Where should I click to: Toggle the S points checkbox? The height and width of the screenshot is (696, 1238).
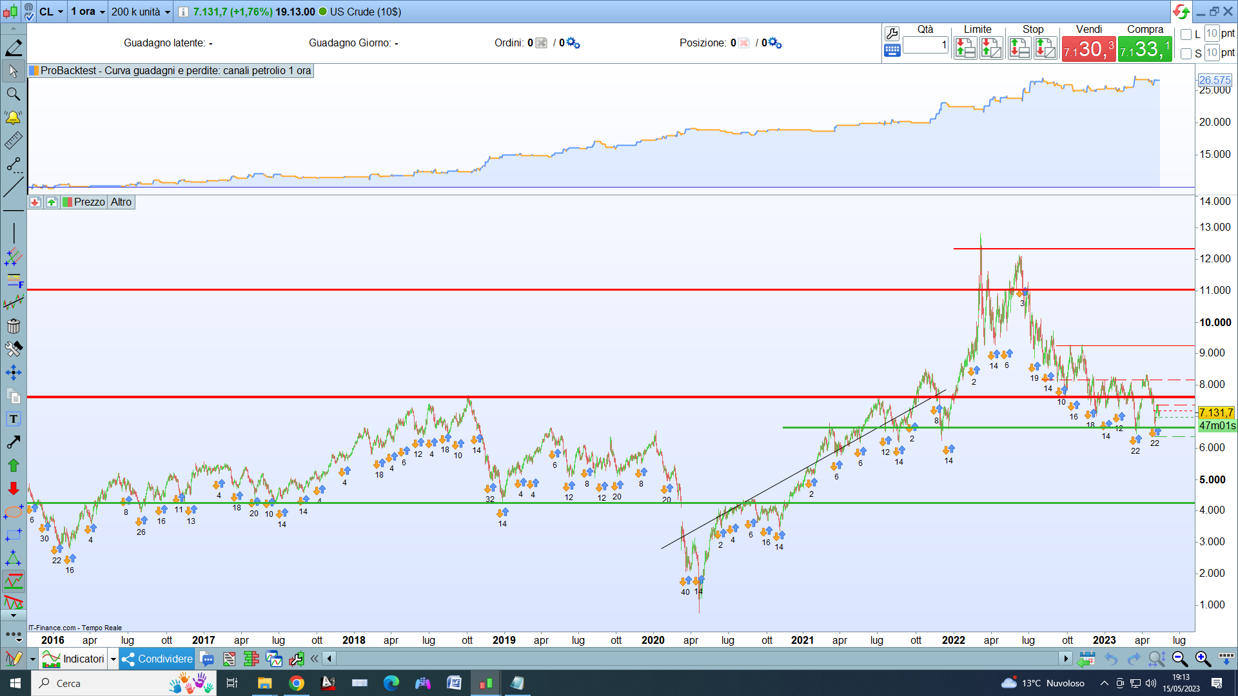1186,53
